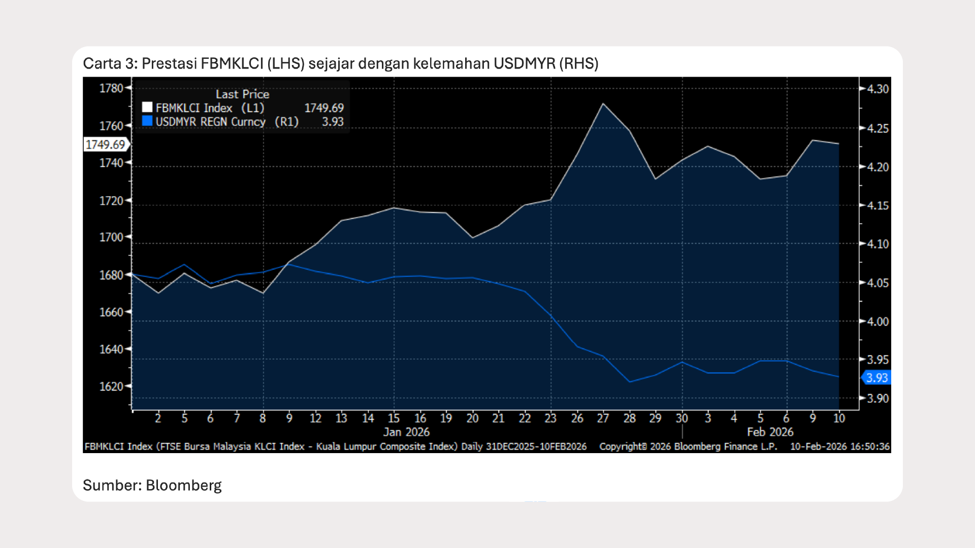
Task: Click the Copyright 2026 Bloomberg Finance notice
Action: pyautogui.click(x=688, y=447)
